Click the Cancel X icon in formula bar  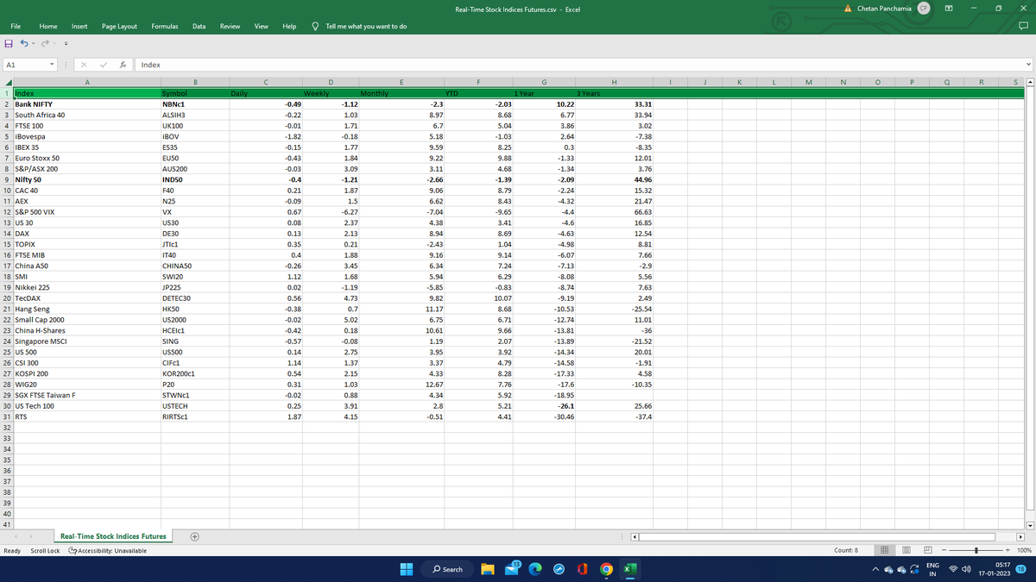click(x=83, y=65)
